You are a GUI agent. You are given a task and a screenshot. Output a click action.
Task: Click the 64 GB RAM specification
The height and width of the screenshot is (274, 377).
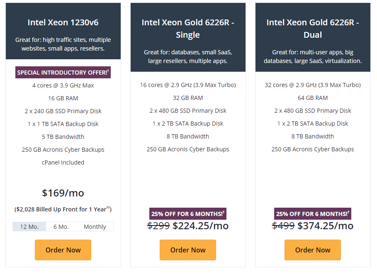[313, 98]
